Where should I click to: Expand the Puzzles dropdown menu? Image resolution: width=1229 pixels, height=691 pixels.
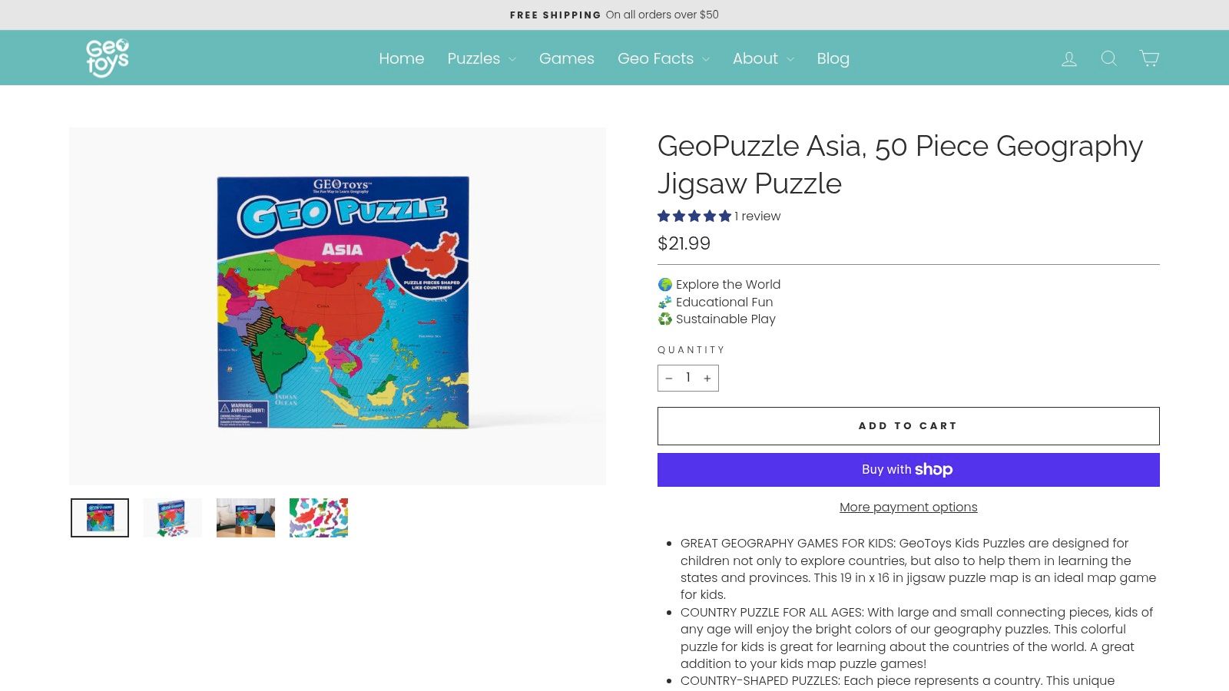coord(513,58)
